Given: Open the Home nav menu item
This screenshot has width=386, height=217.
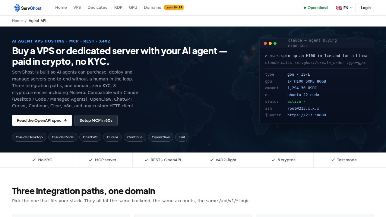Looking at the screenshot, I should coord(61,8).
